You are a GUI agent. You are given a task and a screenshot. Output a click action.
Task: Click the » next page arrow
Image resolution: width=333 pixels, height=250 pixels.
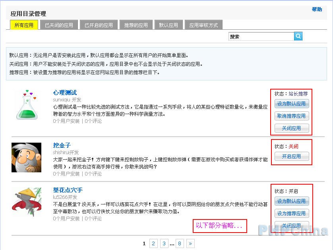pos(190,243)
